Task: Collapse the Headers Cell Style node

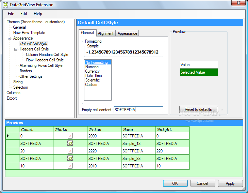Action: pyautogui.click(x=16, y=49)
